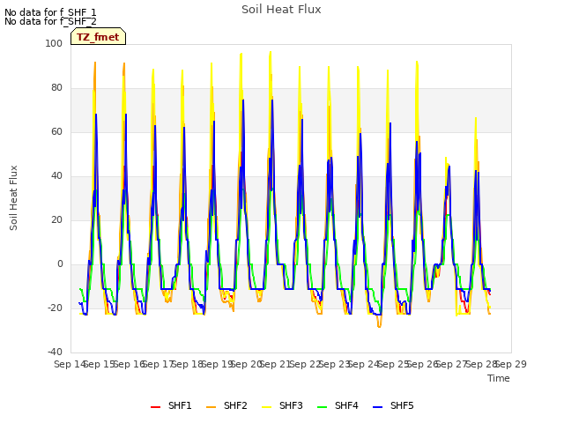Click the Soil Heat Flux chart title

pyautogui.click(x=281, y=10)
